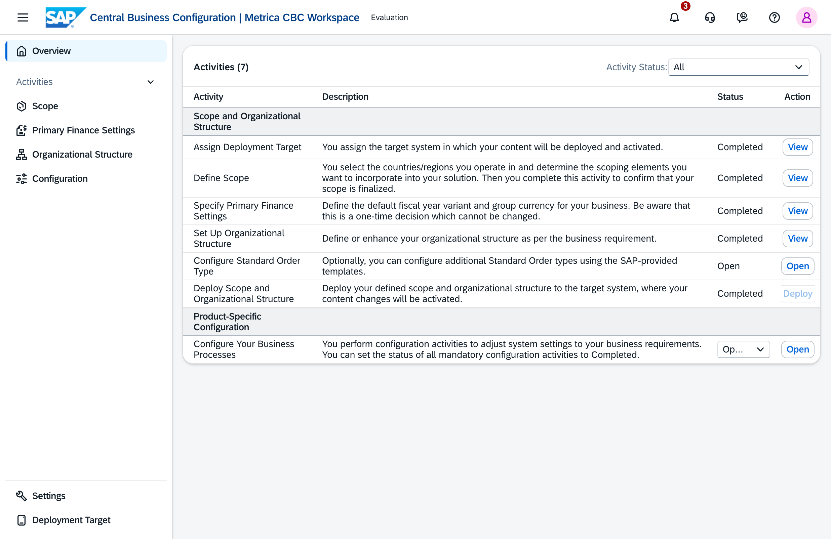Click the Central Business Configuration workspace title
The width and height of the screenshot is (831, 539).
224,17
